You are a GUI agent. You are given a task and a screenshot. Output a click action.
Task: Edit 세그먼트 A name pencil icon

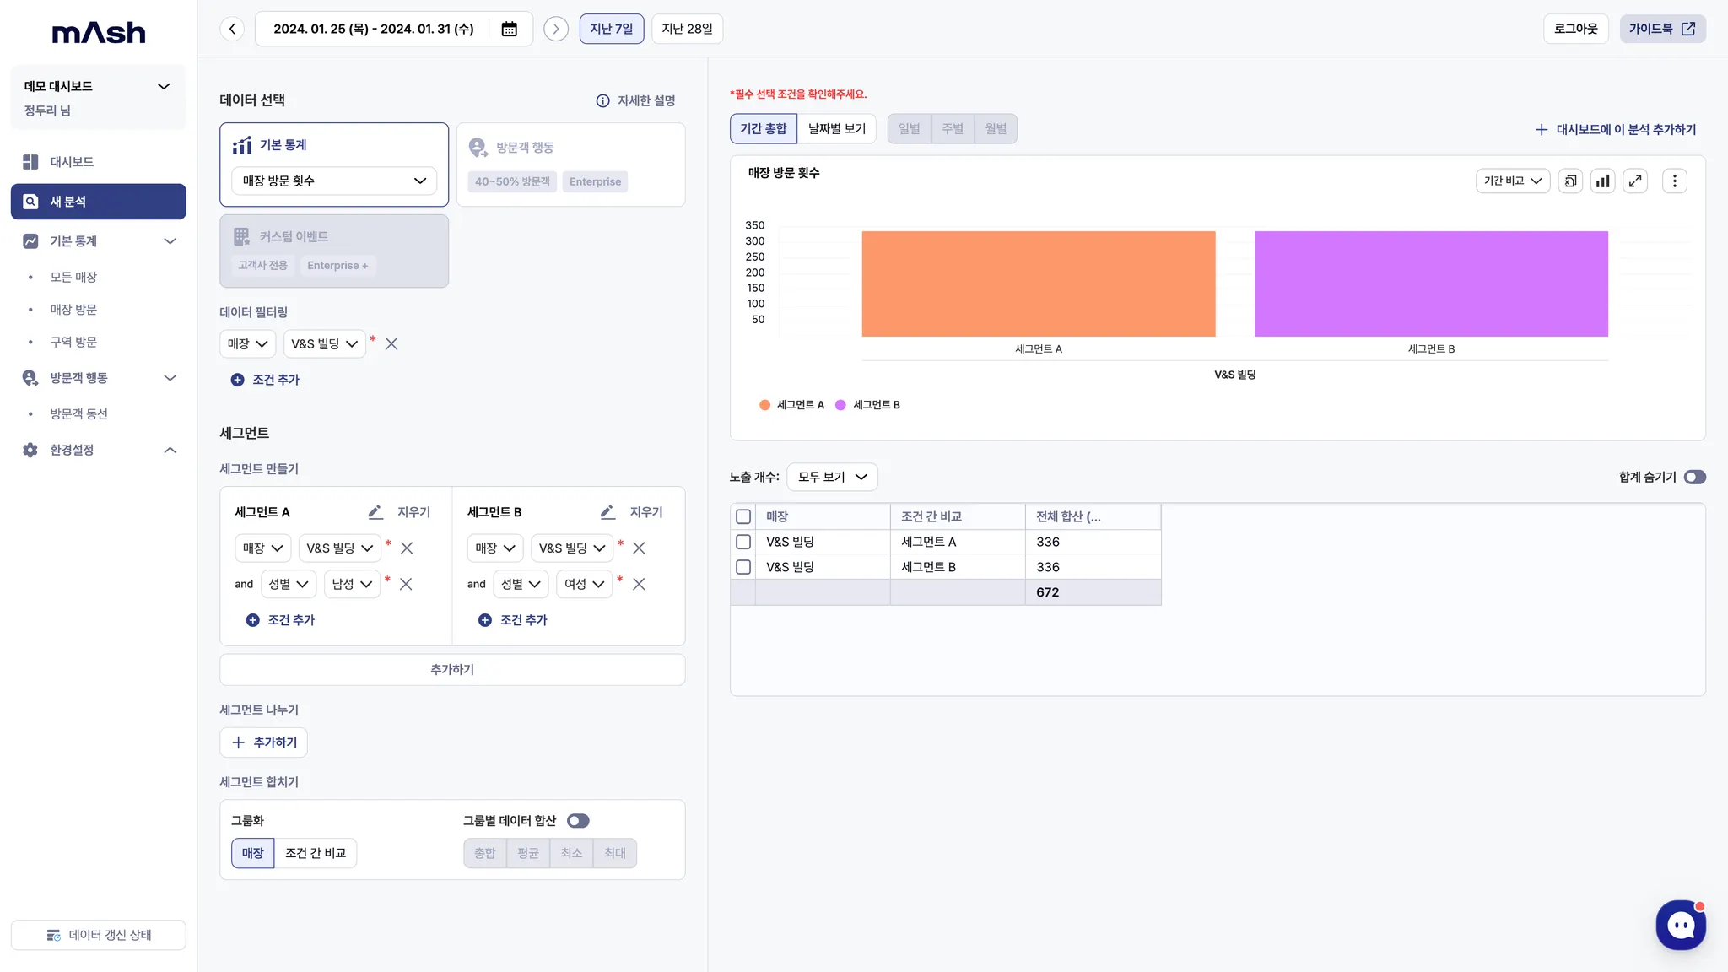click(x=375, y=512)
